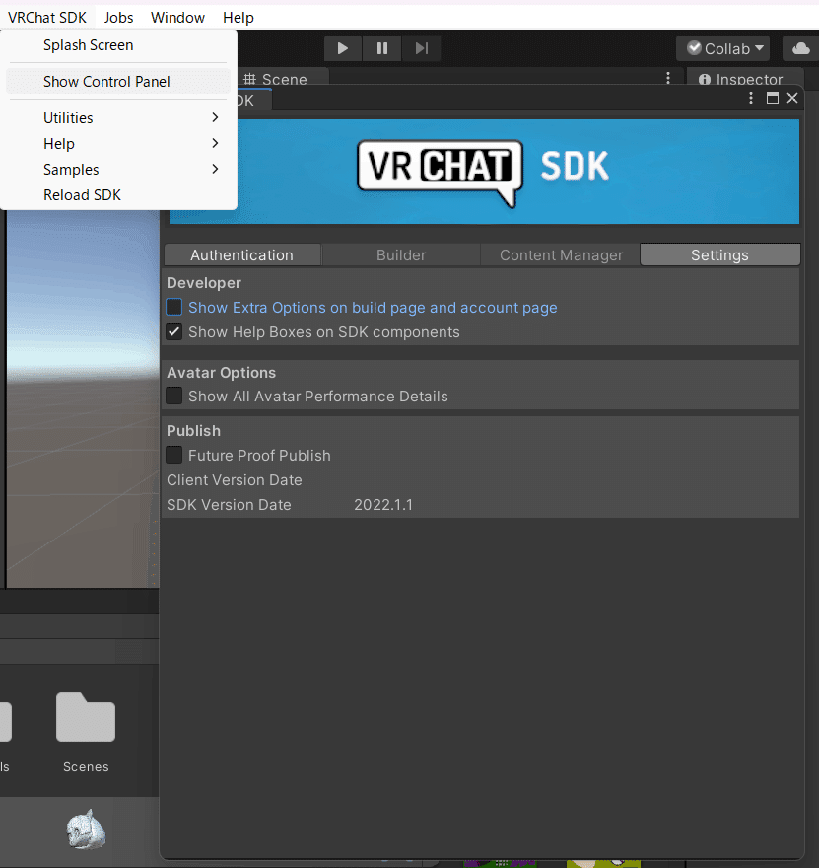Image resolution: width=819 pixels, height=868 pixels.
Task: Uncheck Show Help Boxes on SDK components
Action: coord(174,332)
